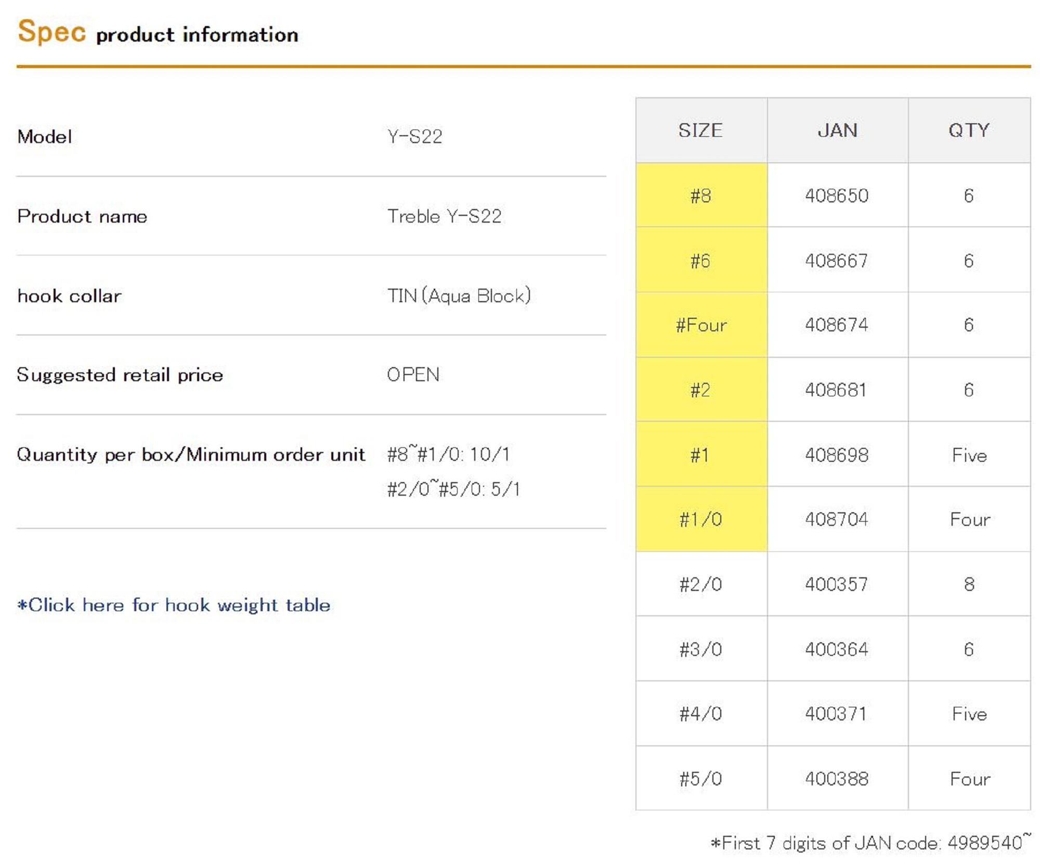Image resolution: width=1040 pixels, height=866 pixels.
Task: Click JAN code 408650
Action: click(x=837, y=196)
